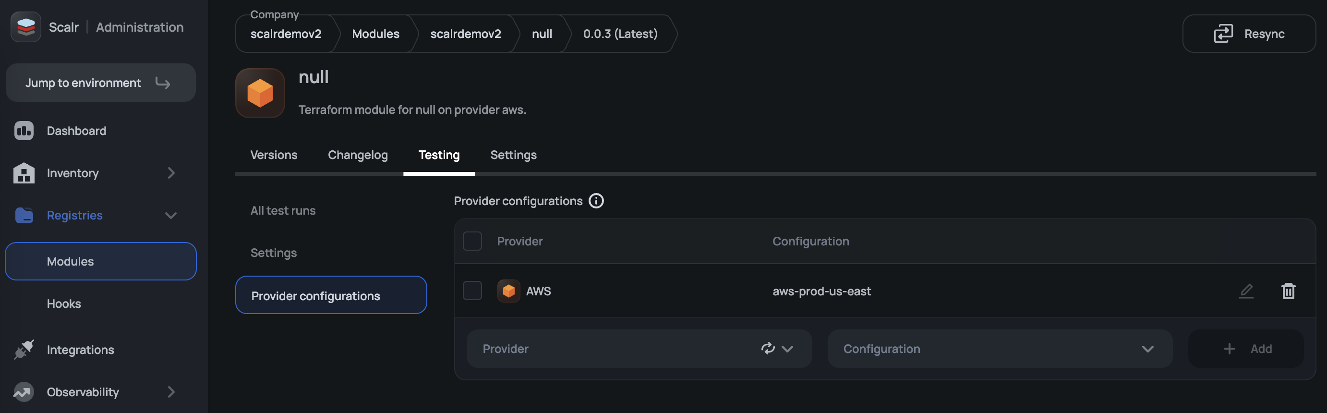Open the Versions tab
The height and width of the screenshot is (413, 1327).
pyautogui.click(x=274, y=155)
